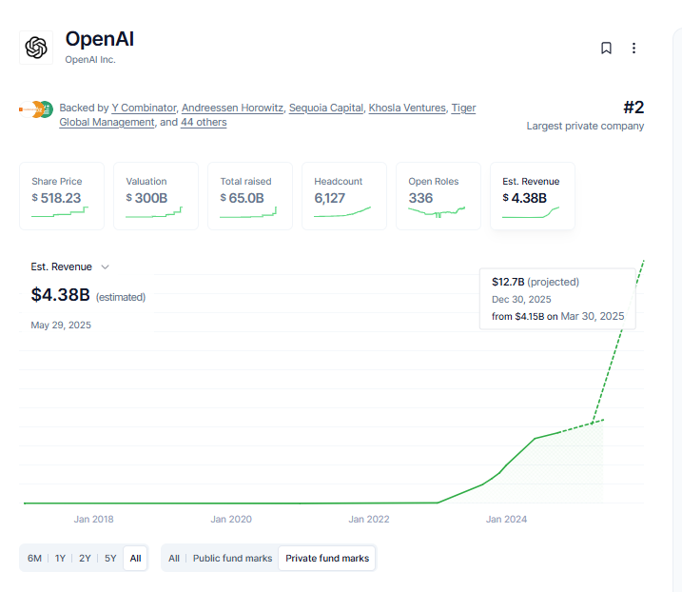Switch chart range to 6M
This screenshot has width=682, height=592.
point(34,558)
